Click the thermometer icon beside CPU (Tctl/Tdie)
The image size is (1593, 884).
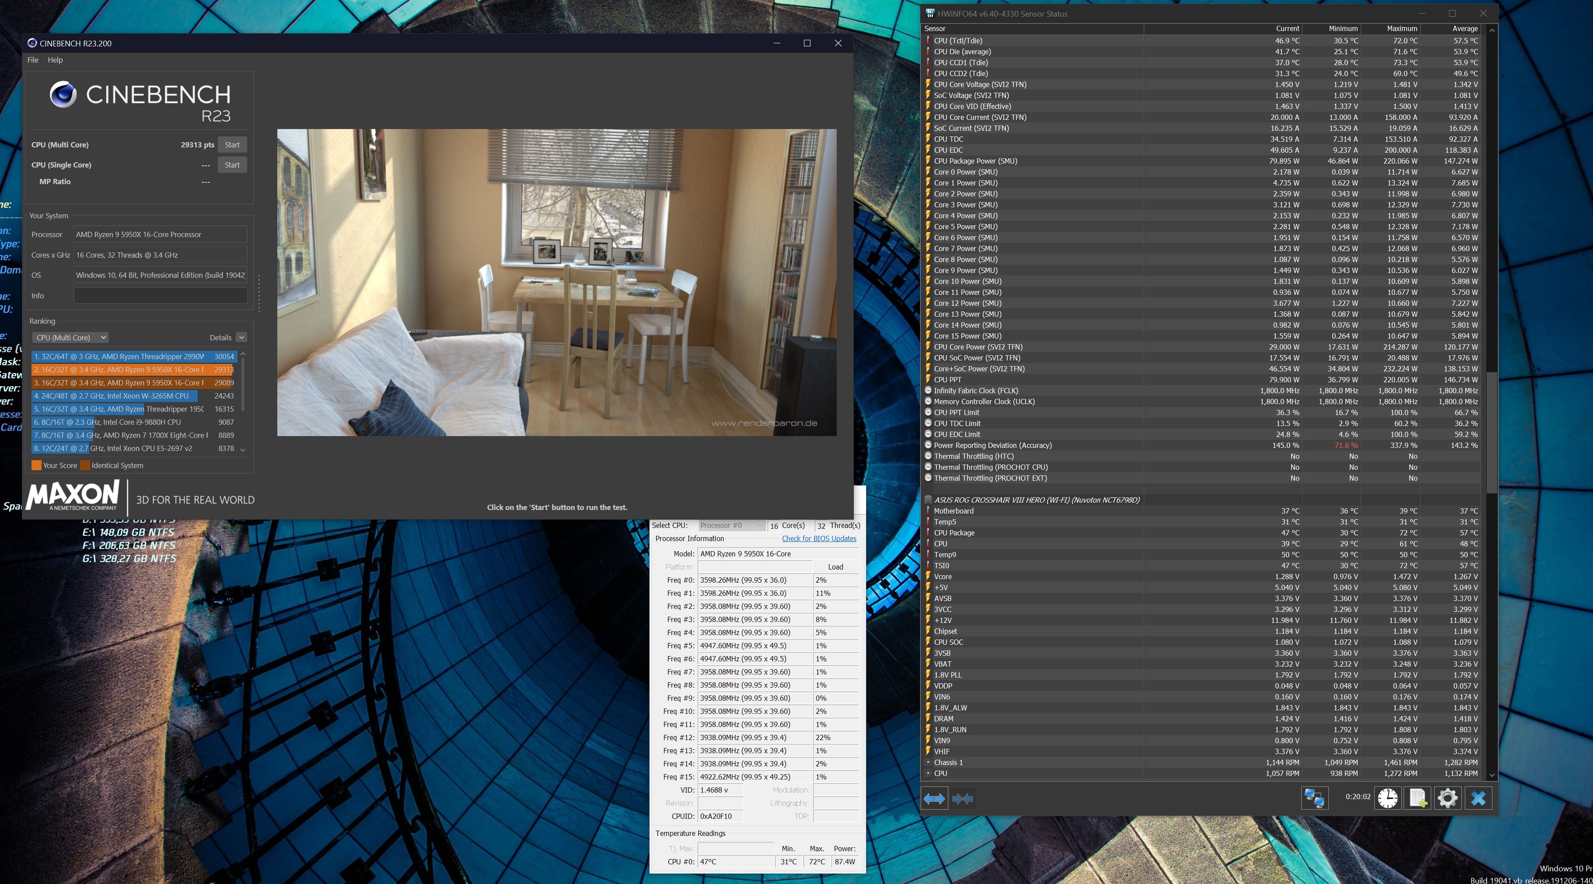pos(928,41)
